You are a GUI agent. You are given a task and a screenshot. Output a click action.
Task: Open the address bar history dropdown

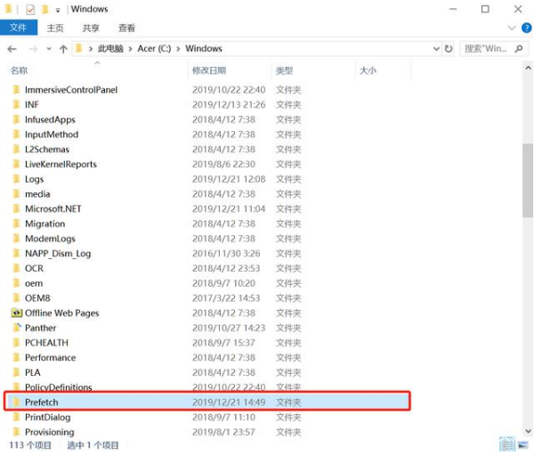(x=436, y=49)
